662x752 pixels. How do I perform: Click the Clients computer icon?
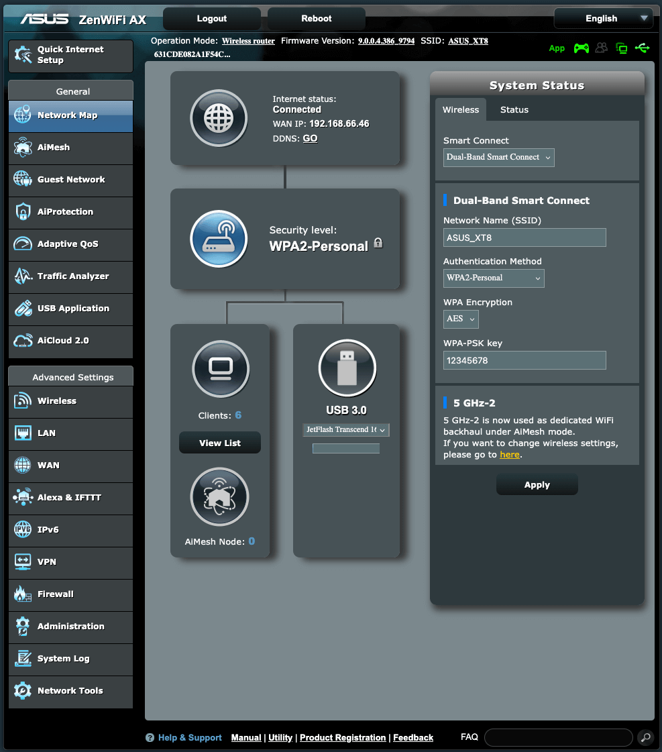221,369
